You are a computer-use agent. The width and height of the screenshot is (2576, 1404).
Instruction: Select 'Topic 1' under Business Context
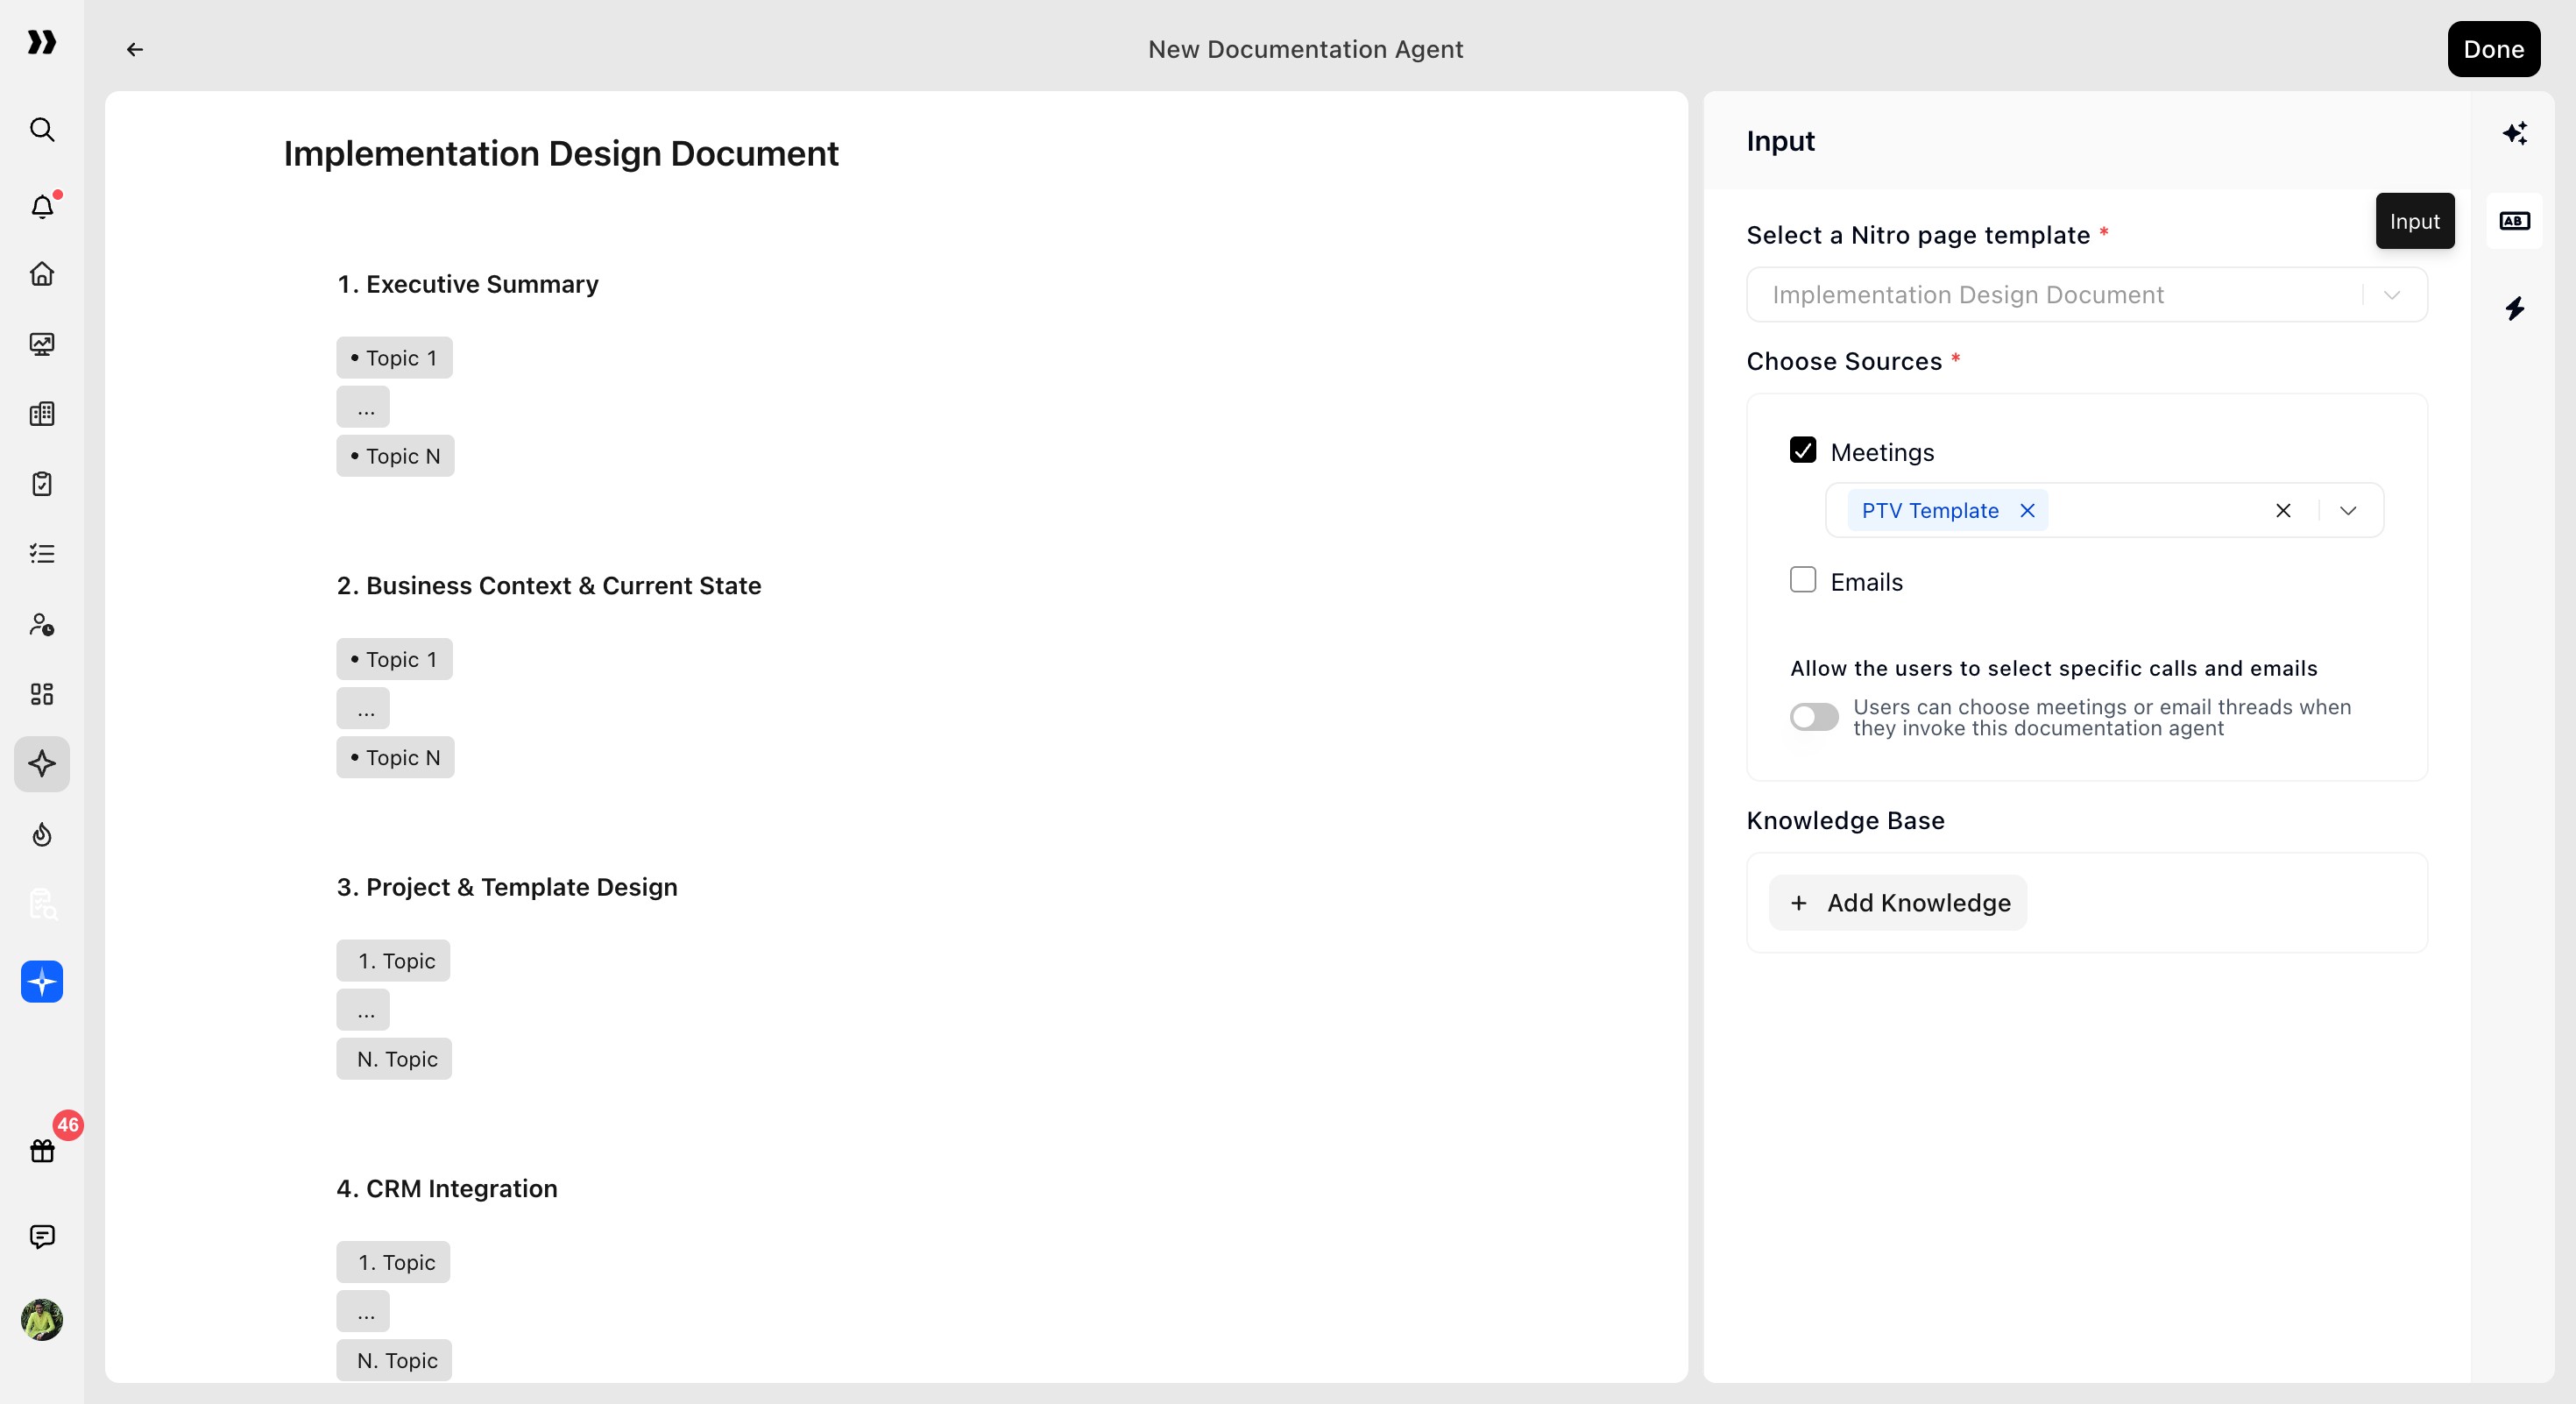[x=394, y=660]
